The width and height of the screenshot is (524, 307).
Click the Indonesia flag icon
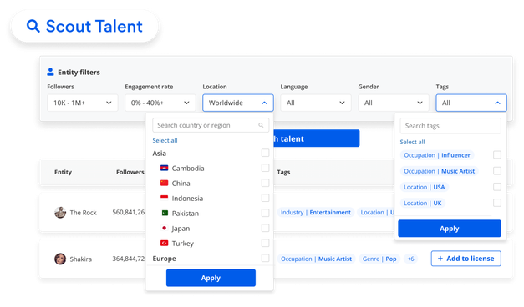click(x=164, y=198)
